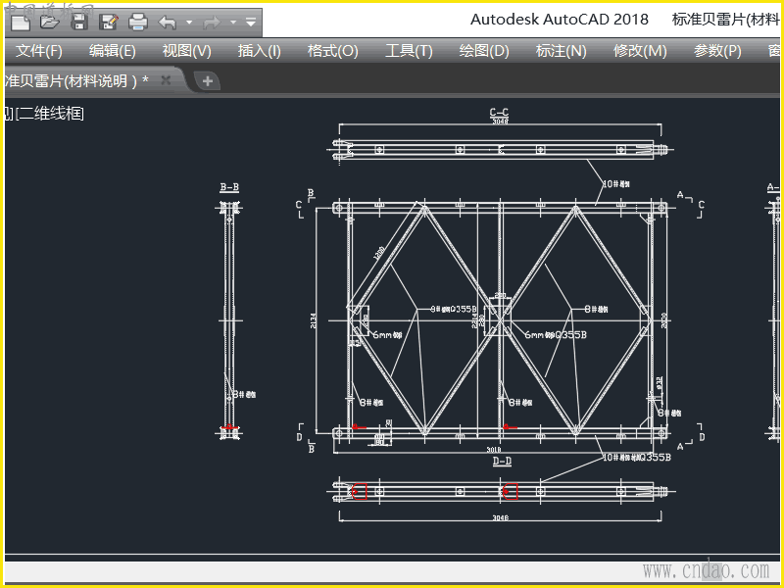The image size is (784, 588).
Task: Click the Save As icon
Action: [x=108, y=22]
